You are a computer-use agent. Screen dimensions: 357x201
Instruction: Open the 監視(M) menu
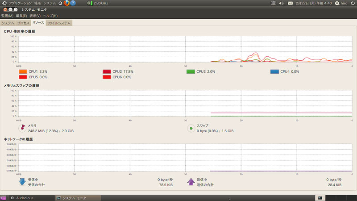click(8, 16)
